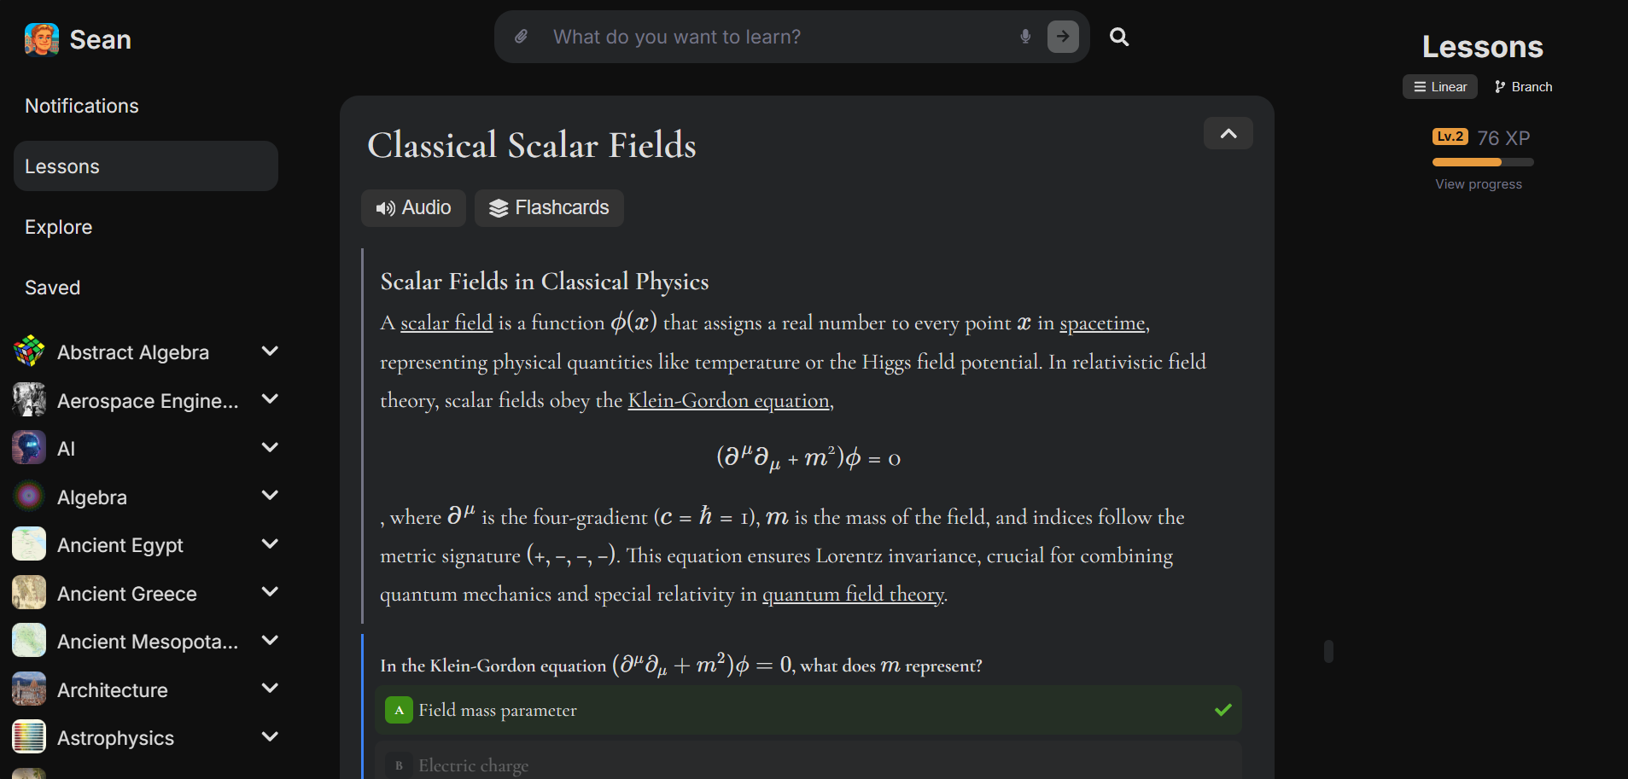Expand the Ancient Egypt subject chevron
This screenshot has height=779, width=1628.
[270, 544]
